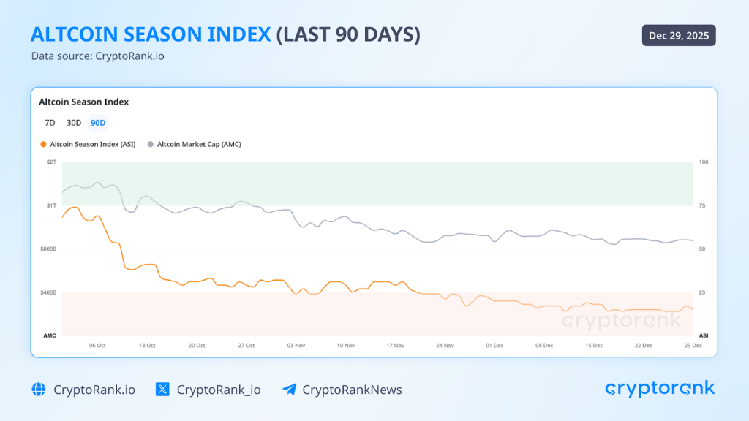
Task: Click the dark Dec 29, 2025 date badge
Action: point(678,34)
